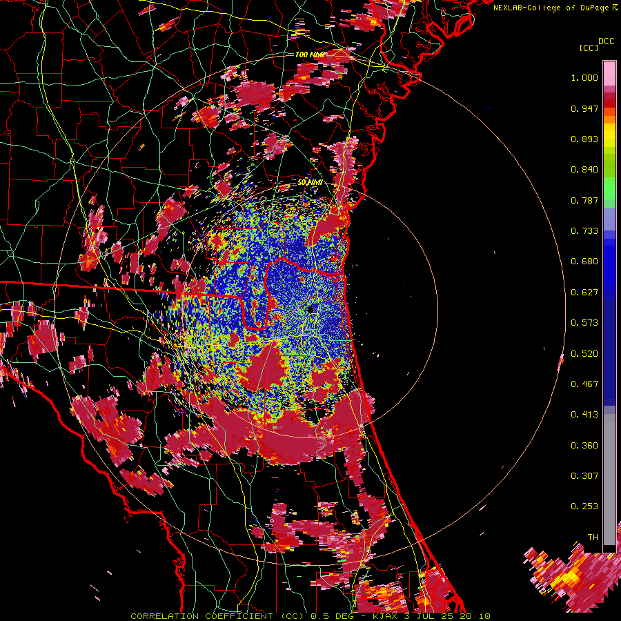Click the KJAX radar site marker dot
Viewport: 621px width, 621px height.
tap(310, 310)
